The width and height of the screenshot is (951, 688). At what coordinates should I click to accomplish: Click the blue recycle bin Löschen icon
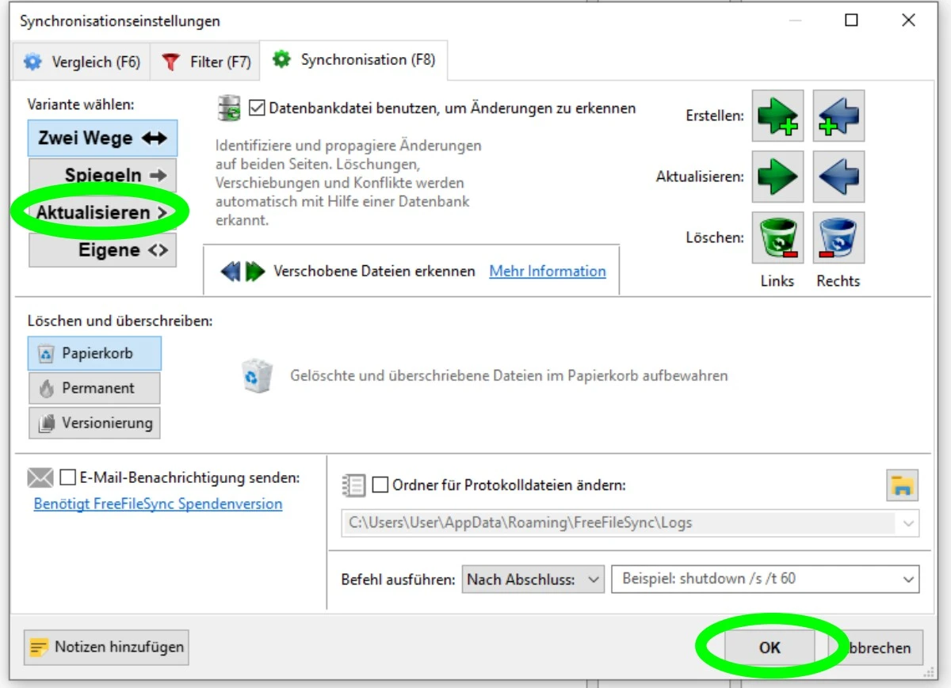coord(838,238)
